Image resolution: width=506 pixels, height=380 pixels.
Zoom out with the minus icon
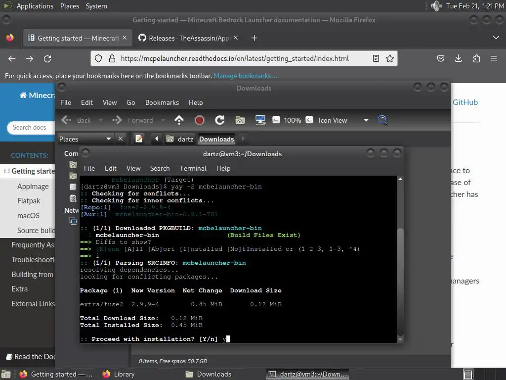(276, 120)
